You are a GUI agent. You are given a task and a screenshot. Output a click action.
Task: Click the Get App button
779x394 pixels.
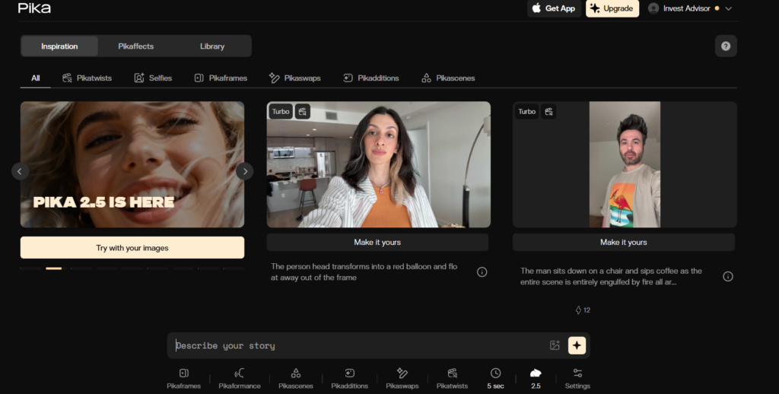coord(554,8)
